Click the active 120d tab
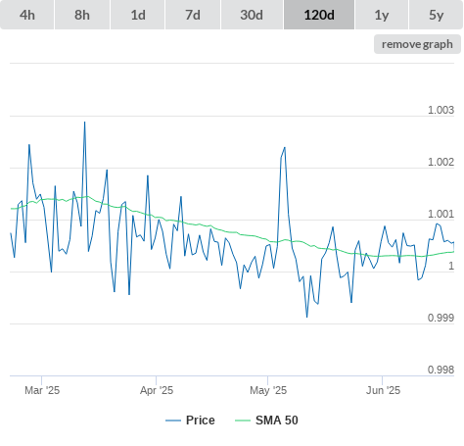The image size is (464, 446). [x=319, y=15]
